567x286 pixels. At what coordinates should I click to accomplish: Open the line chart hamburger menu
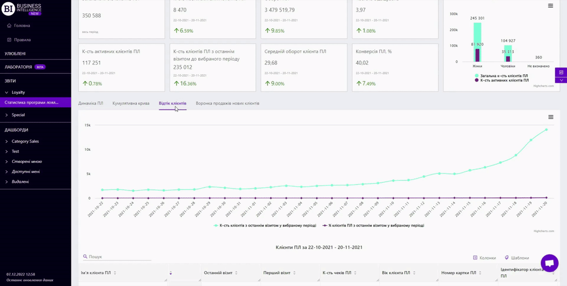tap(550, 117)
